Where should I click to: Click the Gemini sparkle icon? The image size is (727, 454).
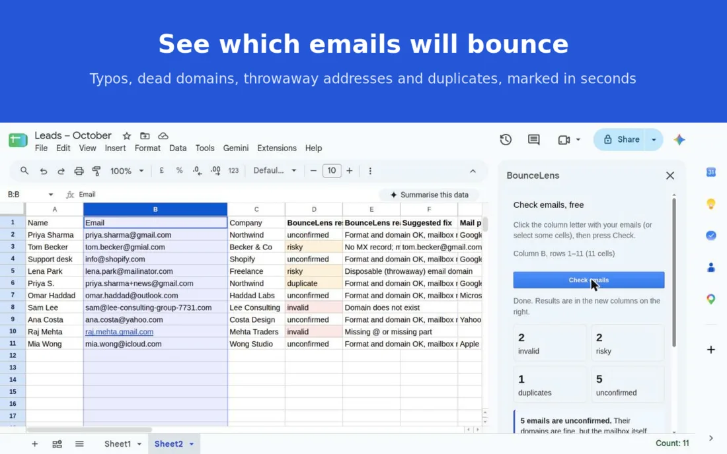pyautogui.click(x=679, y=140)
